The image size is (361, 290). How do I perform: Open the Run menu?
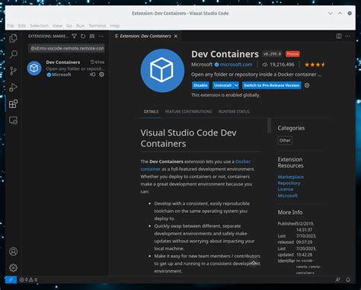(x=80, y=26)
